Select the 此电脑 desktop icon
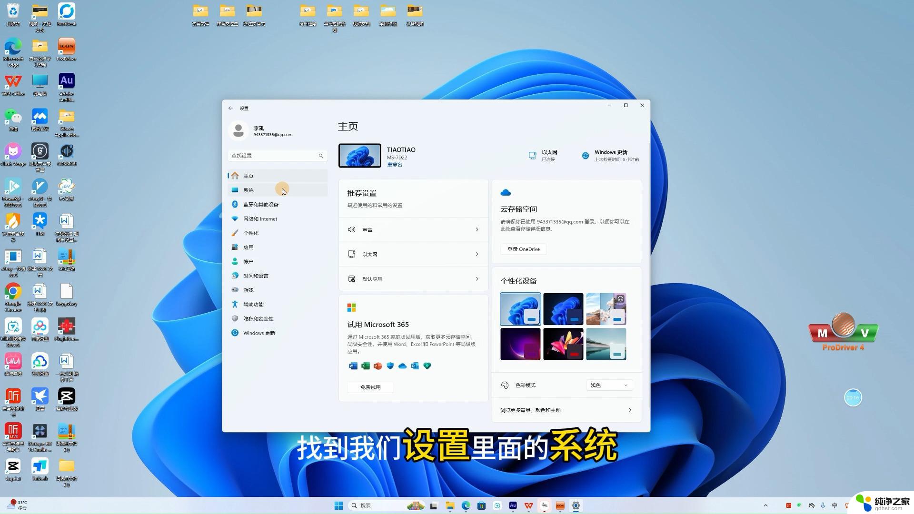This screenshot has width=914, height=514. (40, 85)
